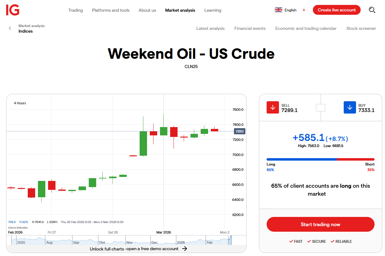This screenshot has height=256, width=385.
Task: Click the SECURE checkmark label
Action: [317, 242]
